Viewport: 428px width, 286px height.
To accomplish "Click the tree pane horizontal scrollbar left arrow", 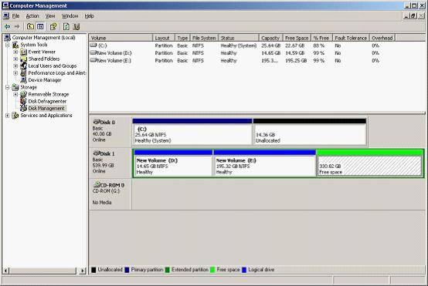I will pyautogui.click(x=6, y=271).
